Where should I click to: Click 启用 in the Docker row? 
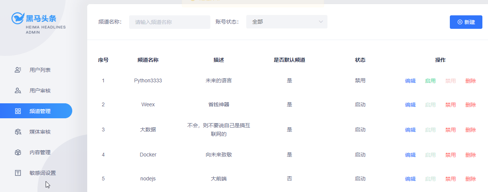(430, 155)
